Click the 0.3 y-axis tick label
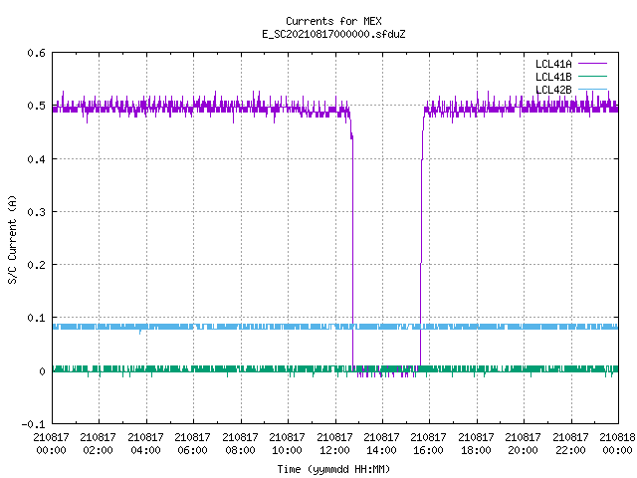This screenshot has width=637, height=478. (36, 212)
